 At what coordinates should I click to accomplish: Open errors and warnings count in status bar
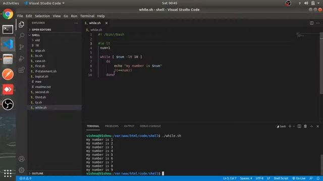pyautogui.click(x=25, y=178)
